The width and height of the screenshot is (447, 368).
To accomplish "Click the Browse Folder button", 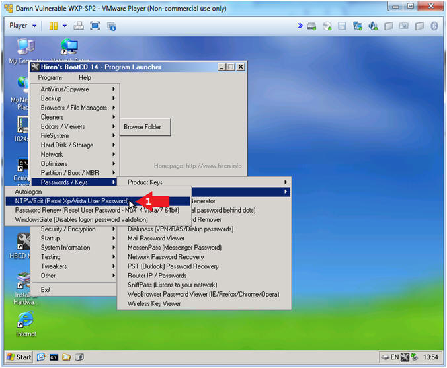I will [145, 127].
